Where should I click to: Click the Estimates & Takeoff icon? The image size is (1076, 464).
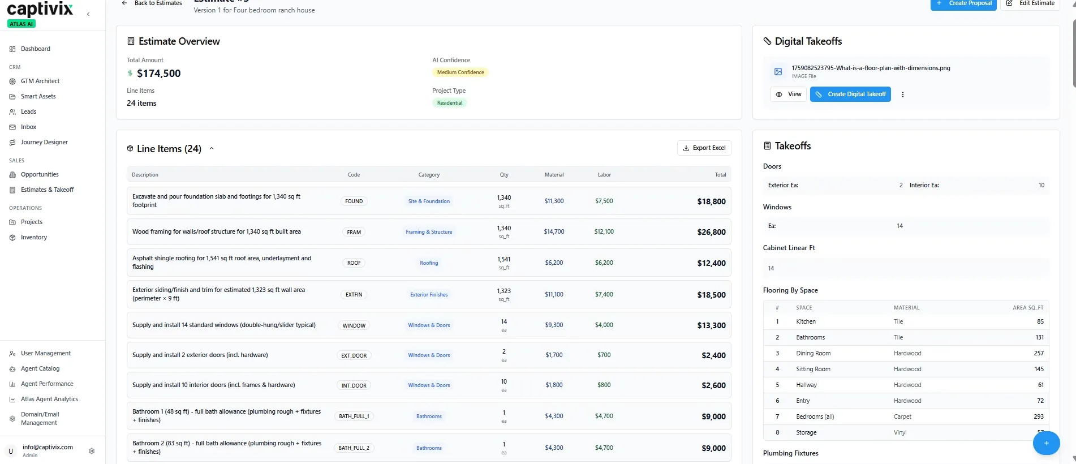(x=12, y=190)
